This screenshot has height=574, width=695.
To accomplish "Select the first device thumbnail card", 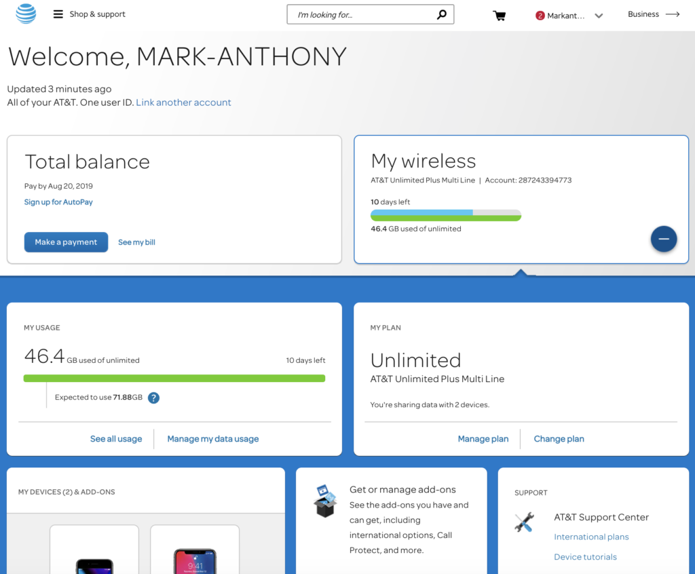I will click(94, 550).
